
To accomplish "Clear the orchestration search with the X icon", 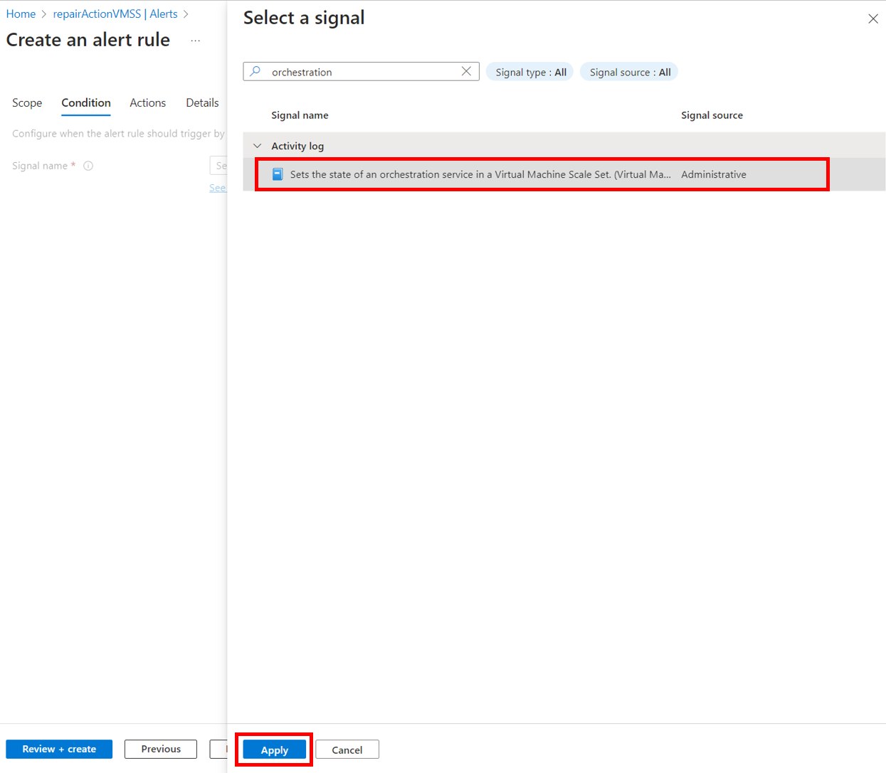I will (x=466, y=71).
